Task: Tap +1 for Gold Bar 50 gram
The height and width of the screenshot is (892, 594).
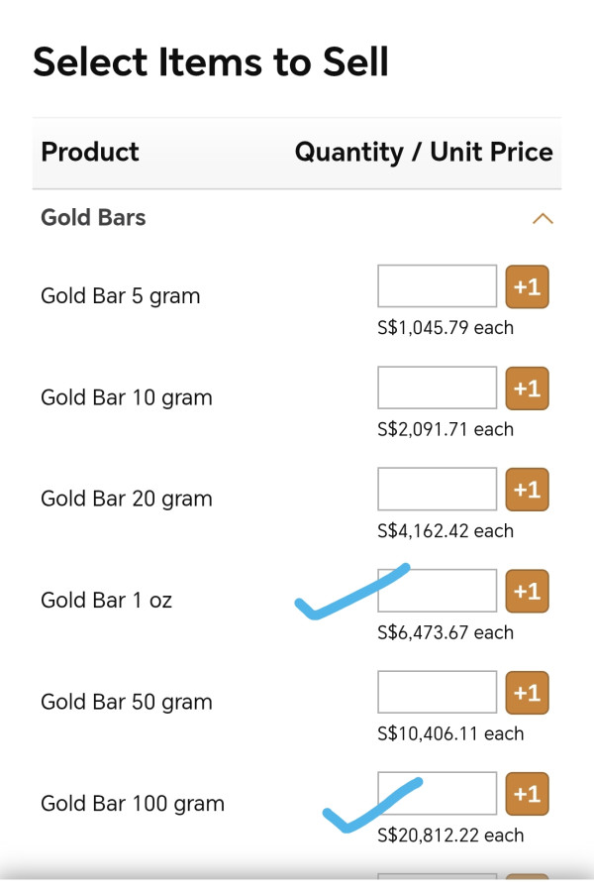Action: [x=527, y=693]
